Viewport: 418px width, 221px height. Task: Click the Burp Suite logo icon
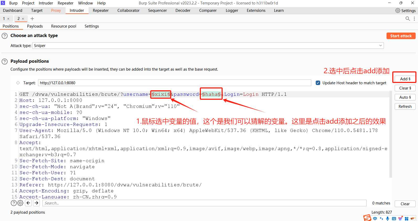click(3, 3)
